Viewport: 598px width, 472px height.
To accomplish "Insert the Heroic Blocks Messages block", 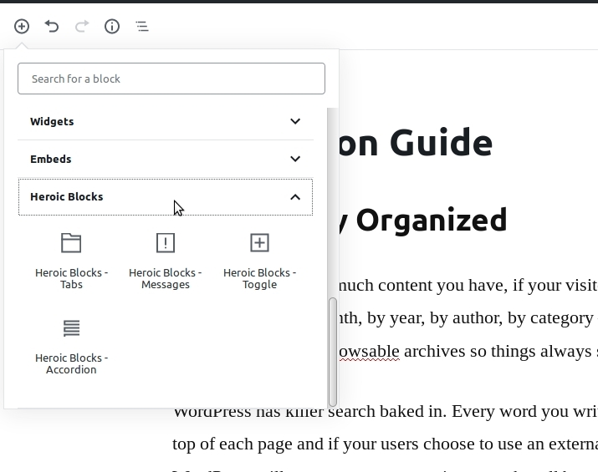I will click(x=166, y=261).
